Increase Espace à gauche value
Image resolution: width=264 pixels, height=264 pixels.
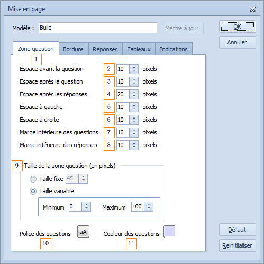[134, 105]
